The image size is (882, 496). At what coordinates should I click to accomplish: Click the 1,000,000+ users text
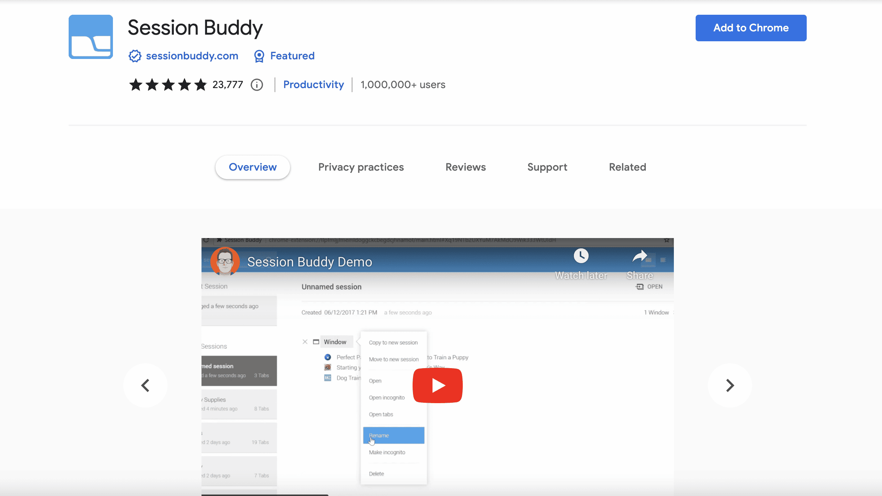point(403,85)
